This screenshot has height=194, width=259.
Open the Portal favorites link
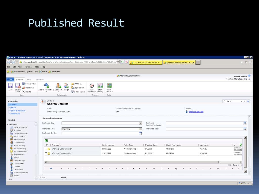coord(43,71)
